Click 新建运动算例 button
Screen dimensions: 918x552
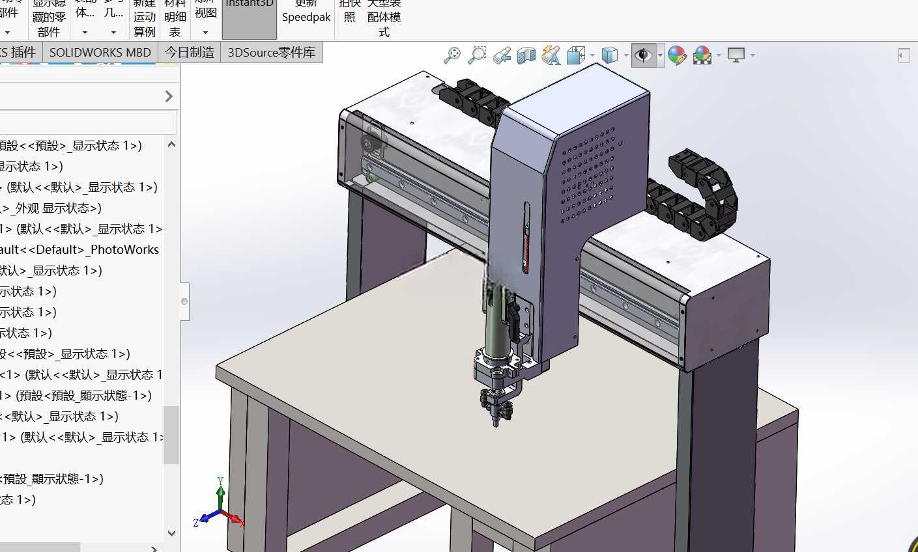point(145,19)
